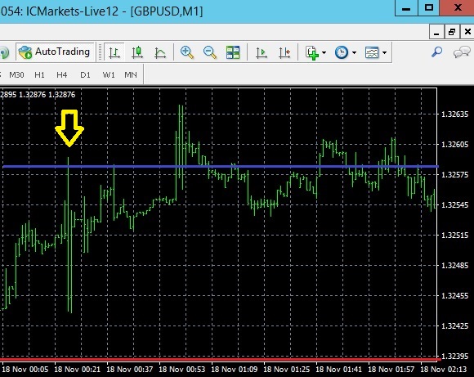Select the H1 timeframe

(x=39, y=74)
